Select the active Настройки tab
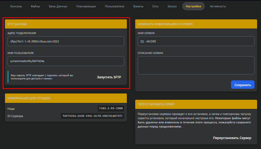Screen dimensions: 261x149 pos(193,6)
